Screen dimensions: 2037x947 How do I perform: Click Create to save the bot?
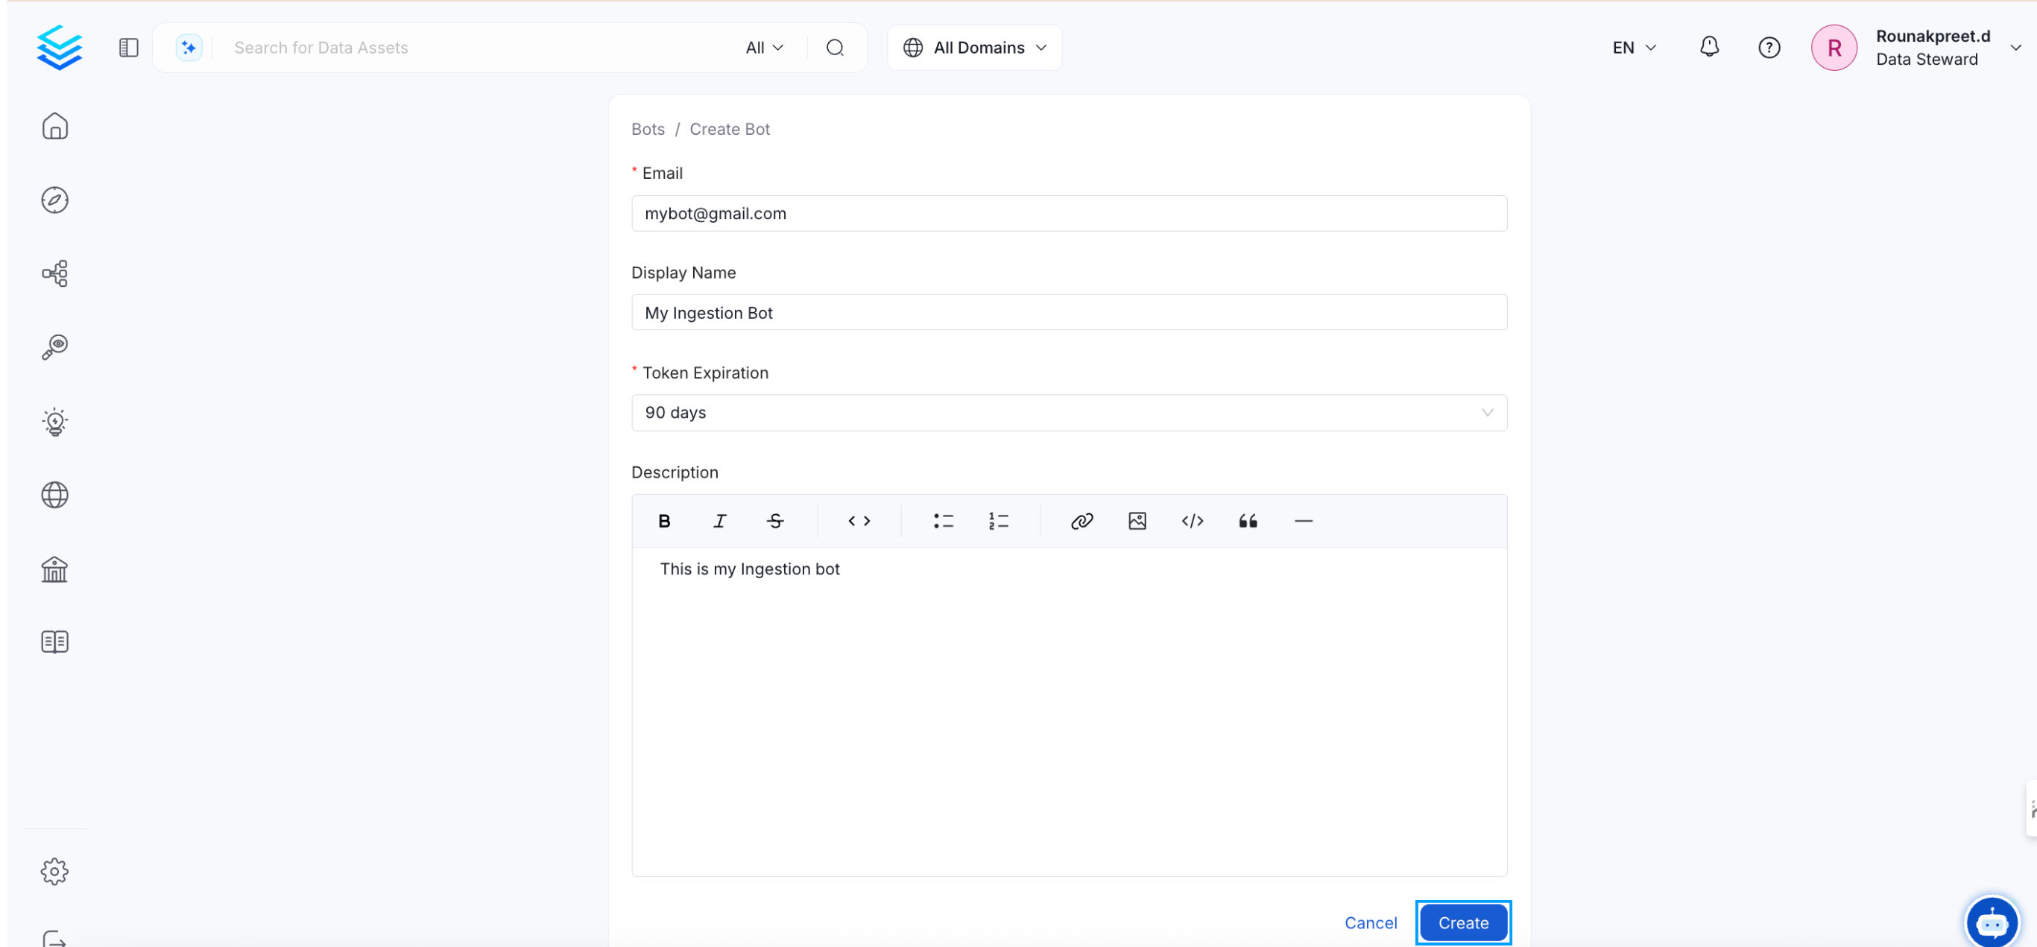coord(1462,922)
